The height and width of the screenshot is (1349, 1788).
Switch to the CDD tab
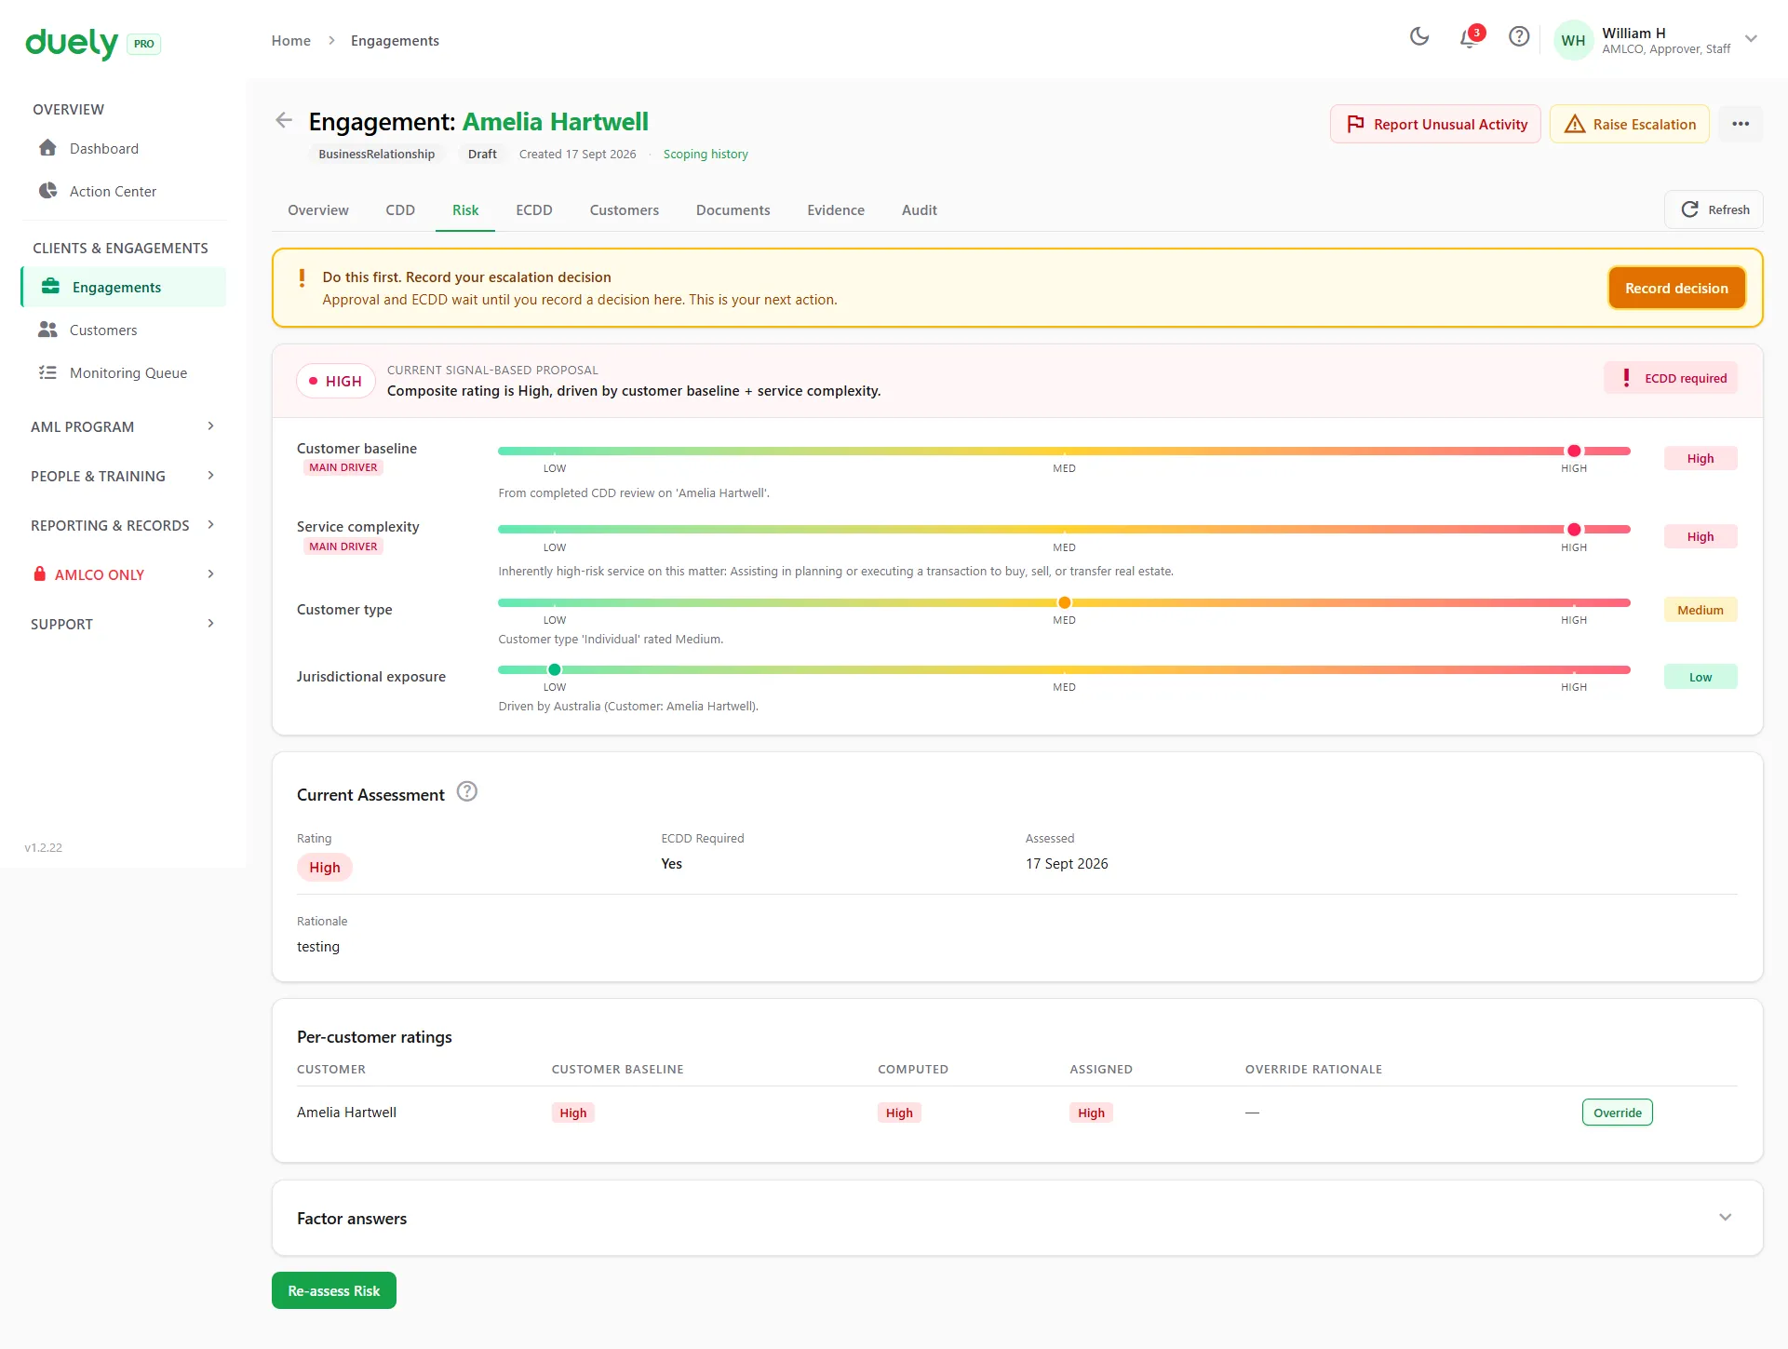click(x=400, y=210)
